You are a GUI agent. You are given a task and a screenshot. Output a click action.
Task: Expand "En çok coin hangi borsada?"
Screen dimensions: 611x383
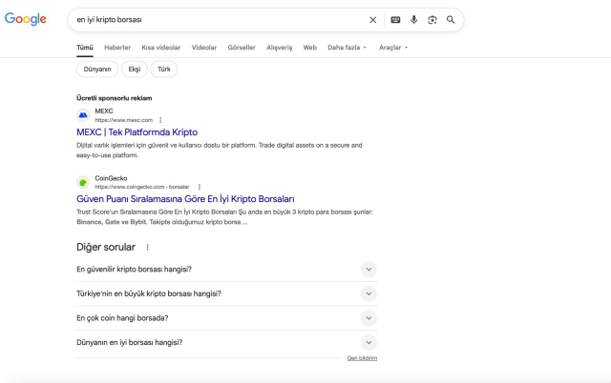pos(369,318)
